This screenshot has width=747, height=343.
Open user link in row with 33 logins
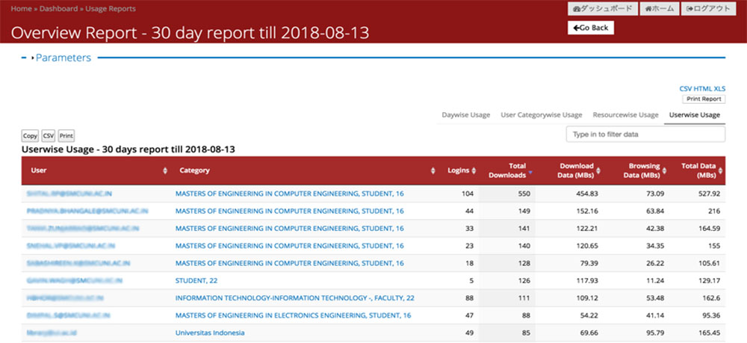click(x=83, y=229)
